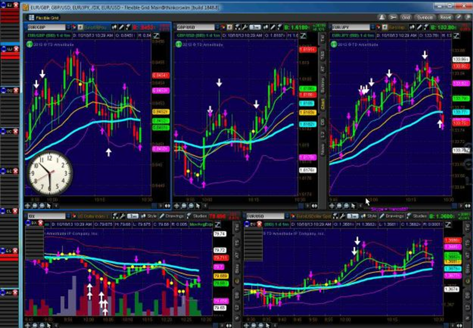Screen dimensions: 473x328
Task: Open Studies menu on the EUR/USD chart
Action: coord(417,216)
